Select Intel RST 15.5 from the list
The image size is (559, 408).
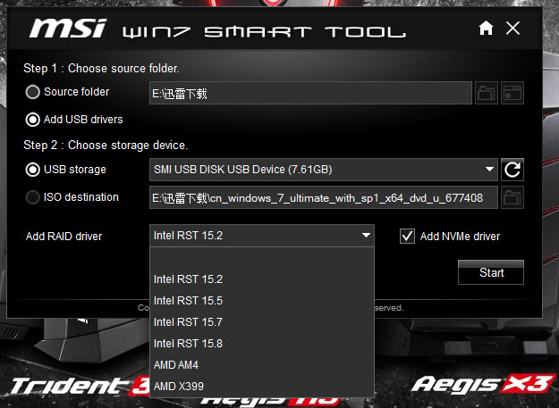pos(262,301)
